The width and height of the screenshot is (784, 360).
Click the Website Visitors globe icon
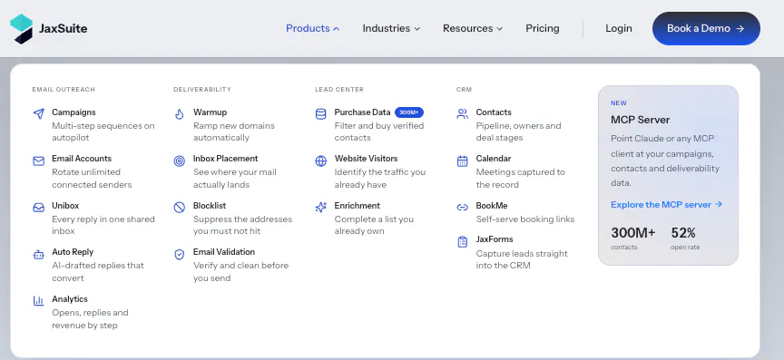[x=320, y=161]
